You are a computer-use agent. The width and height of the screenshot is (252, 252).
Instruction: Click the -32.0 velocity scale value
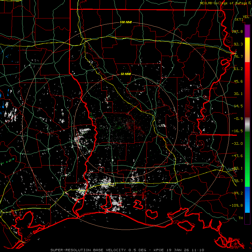pos(237,144)
